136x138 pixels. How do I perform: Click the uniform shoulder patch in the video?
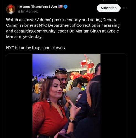79,97
